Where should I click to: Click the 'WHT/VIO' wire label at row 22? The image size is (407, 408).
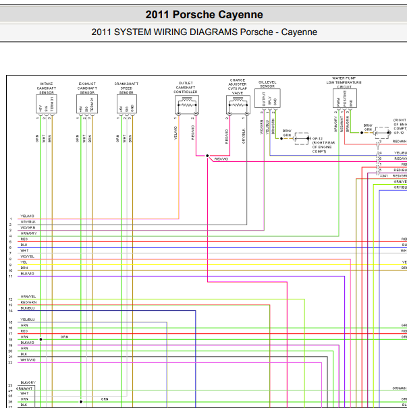28,360
